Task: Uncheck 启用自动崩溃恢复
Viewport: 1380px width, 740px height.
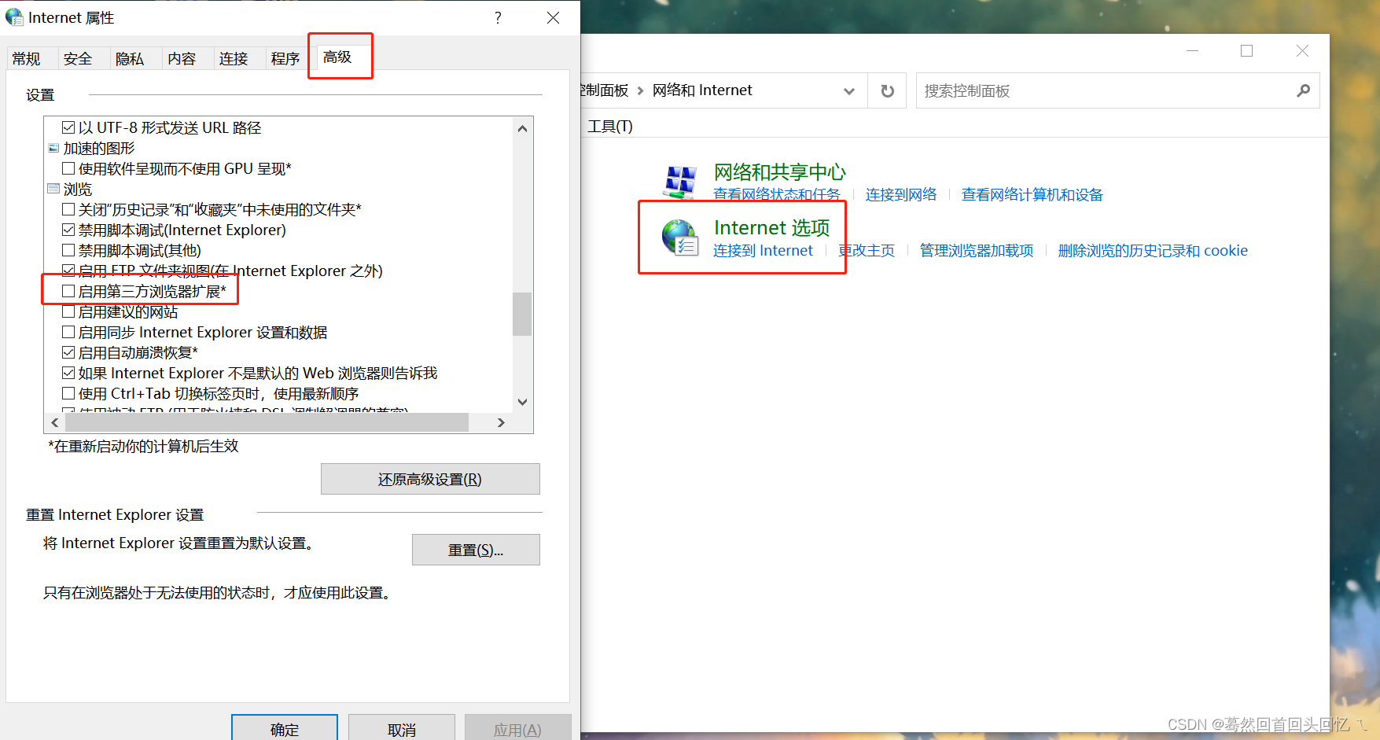Action: [68, 352]
